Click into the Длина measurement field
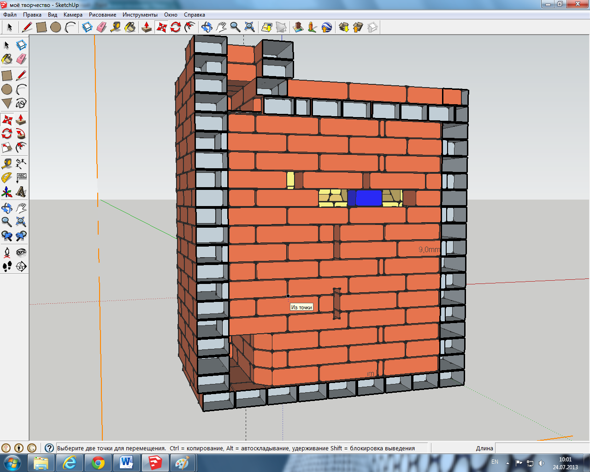This screenshot has width=590, height=472. pos(542,448)
